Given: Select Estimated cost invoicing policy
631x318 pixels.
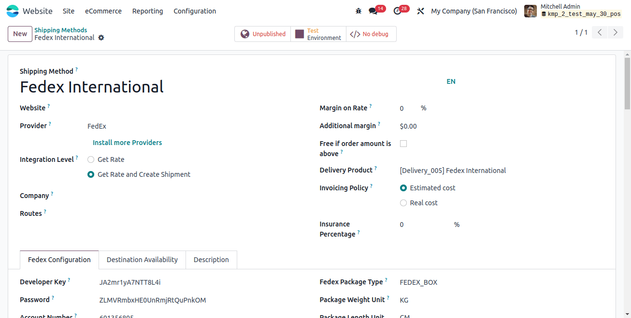Looking at the screenshot, I should click(403, 188).
